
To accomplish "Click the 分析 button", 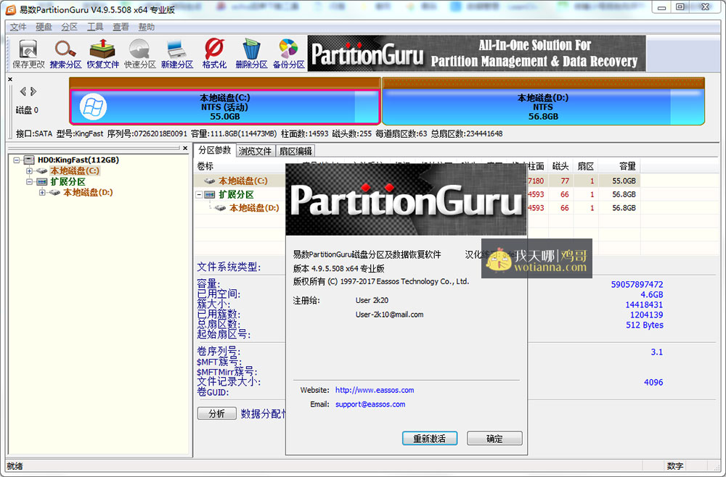I will 216,413.
